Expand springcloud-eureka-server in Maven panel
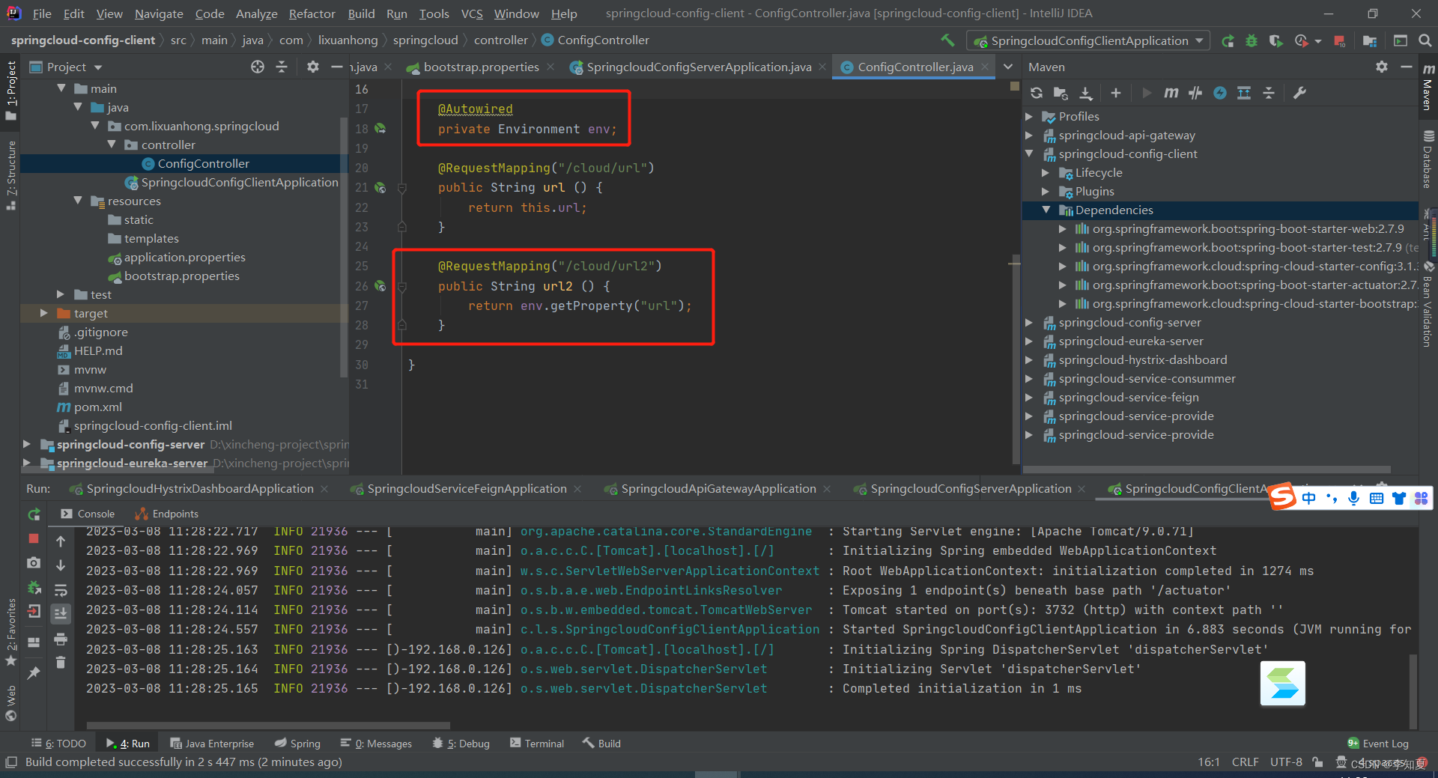 click(1029, 341)
